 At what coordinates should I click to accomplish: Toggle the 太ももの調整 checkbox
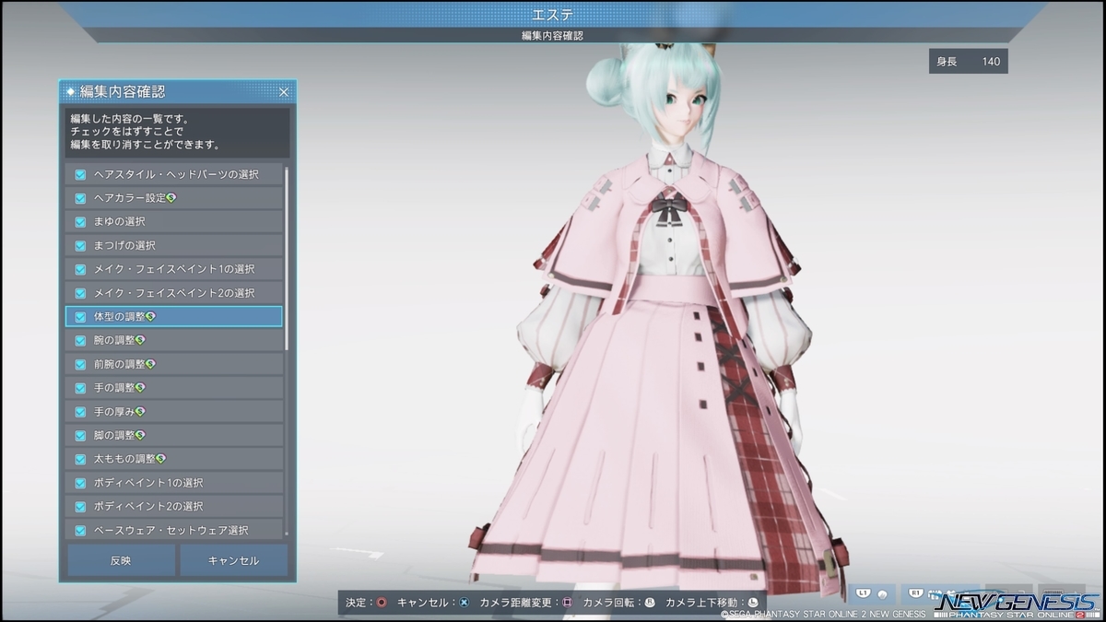click(x=80, y=459)
